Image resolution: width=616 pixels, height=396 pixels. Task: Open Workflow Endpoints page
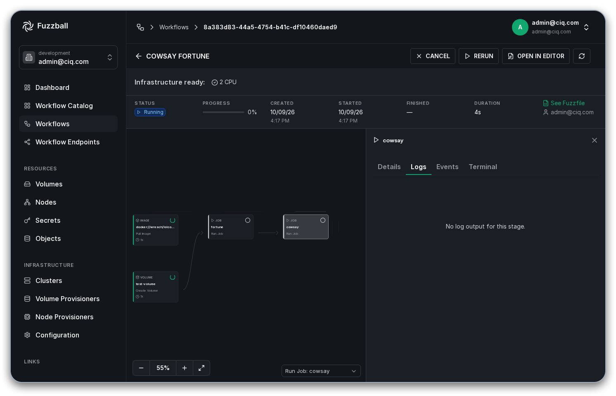tap(68, 142)
